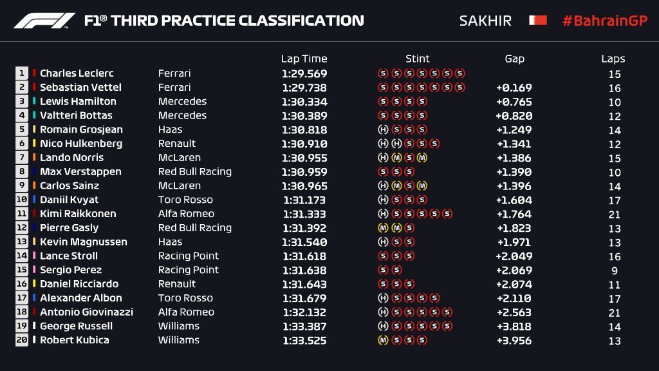Screen dimensions: 659x371
Task: Click Sebastian Vettel's lap time 1:29.738
Action: [304, 88]
